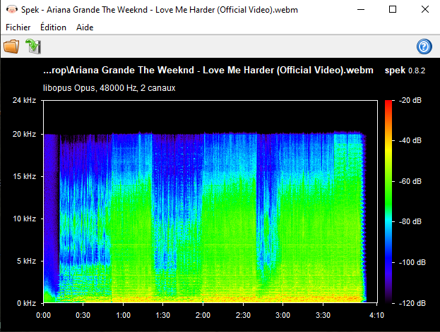Click the Love Me Harder file name heading
The height and width of the screenshot is (332, 440).
(x=208, y=71)
